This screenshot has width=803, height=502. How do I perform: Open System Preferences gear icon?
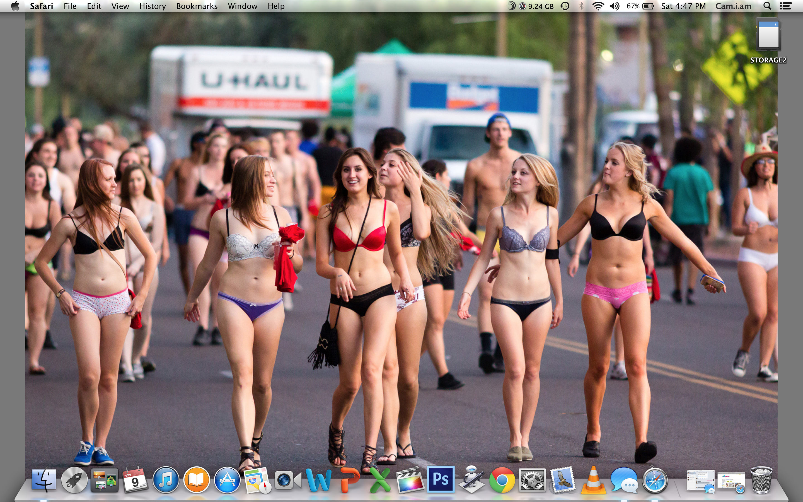(532, 480)
